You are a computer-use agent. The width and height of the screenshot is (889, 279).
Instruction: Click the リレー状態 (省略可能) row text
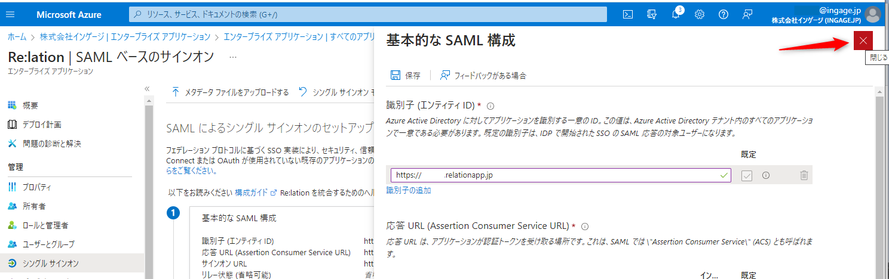tap(237, 274)
